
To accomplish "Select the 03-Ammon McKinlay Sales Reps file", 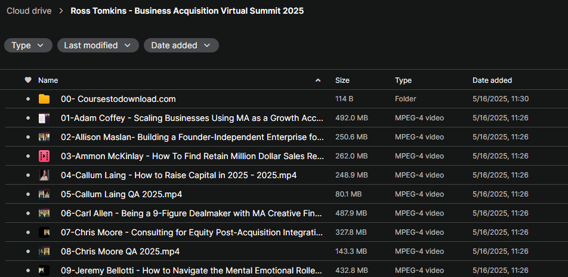I will tap(192, 156).
